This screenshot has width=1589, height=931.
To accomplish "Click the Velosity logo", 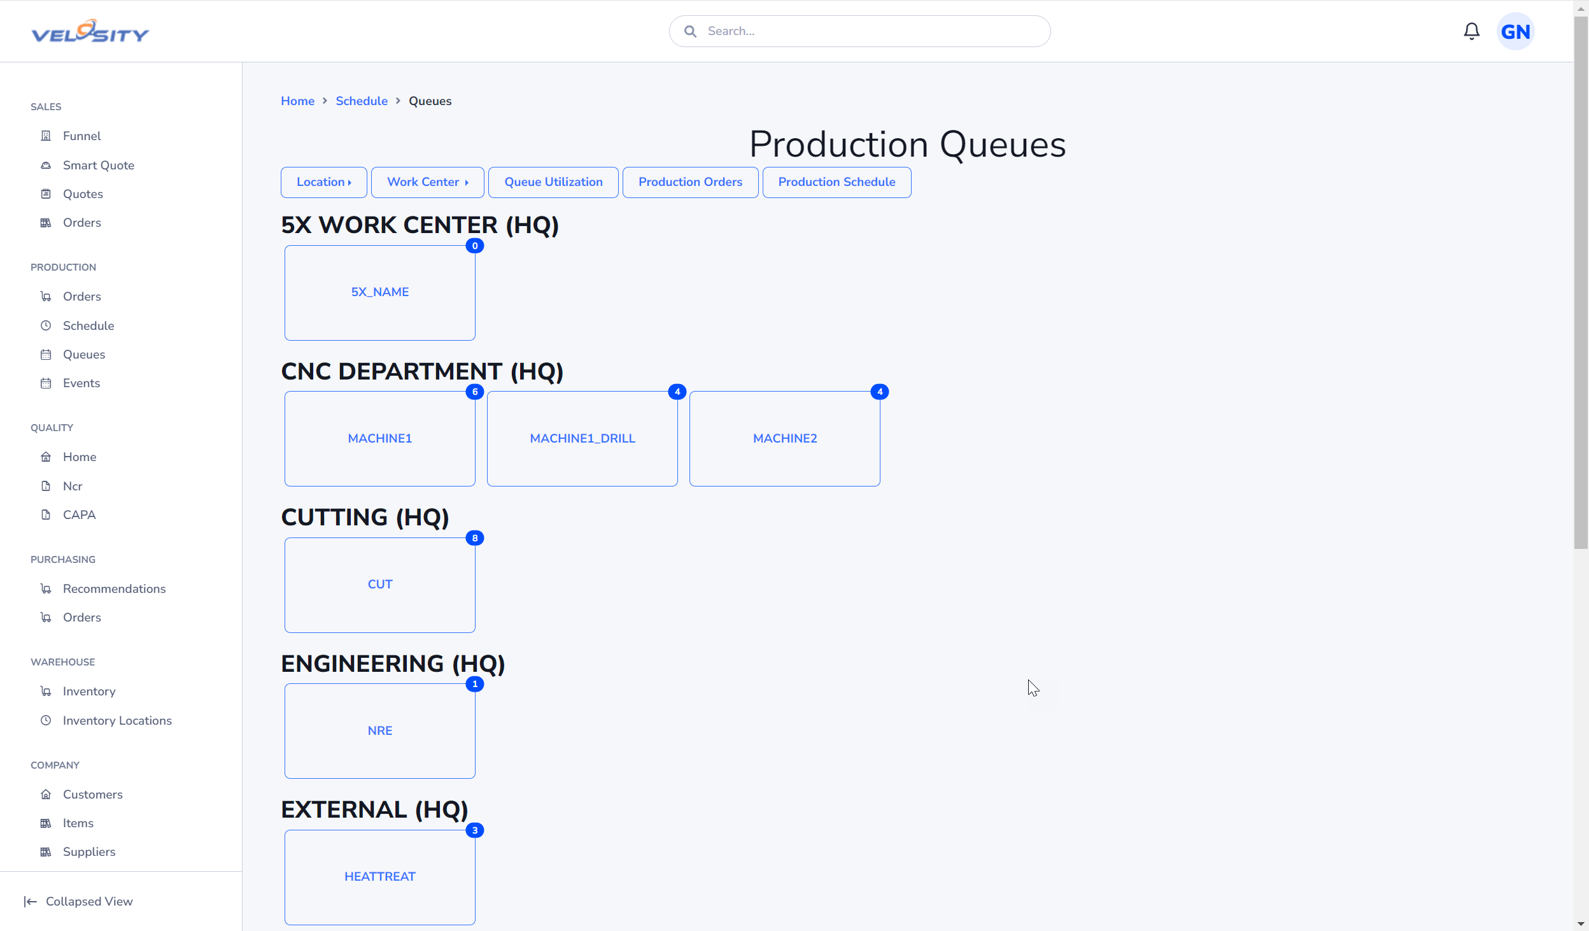I will [90, 31].
